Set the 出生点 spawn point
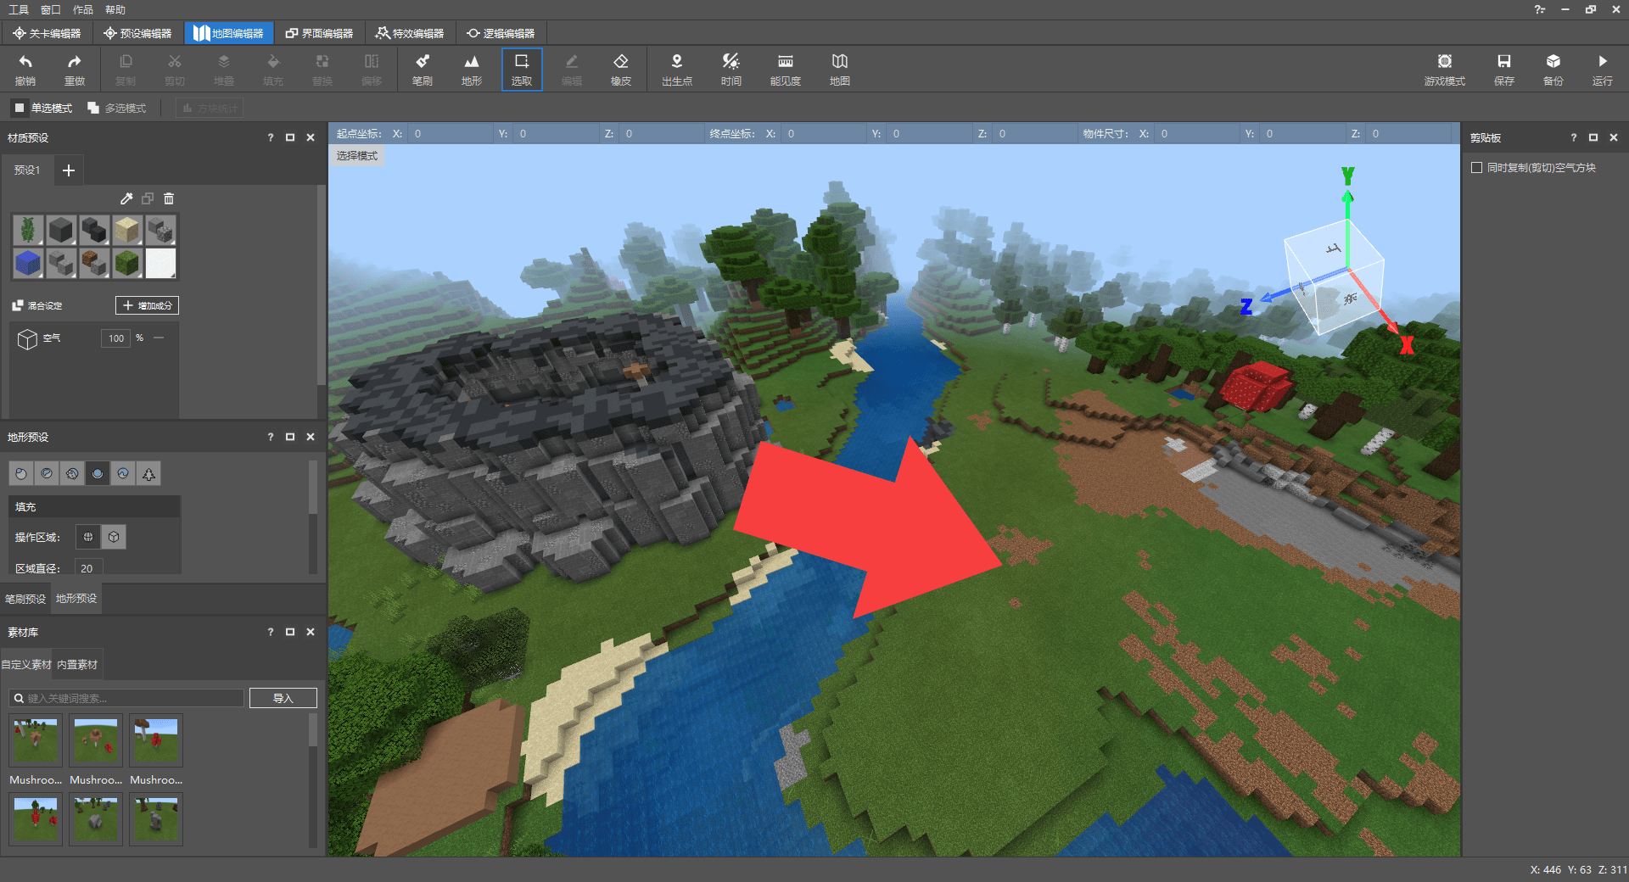The image size is (1629, 882). pyautogui.click(x=677, y=70)
